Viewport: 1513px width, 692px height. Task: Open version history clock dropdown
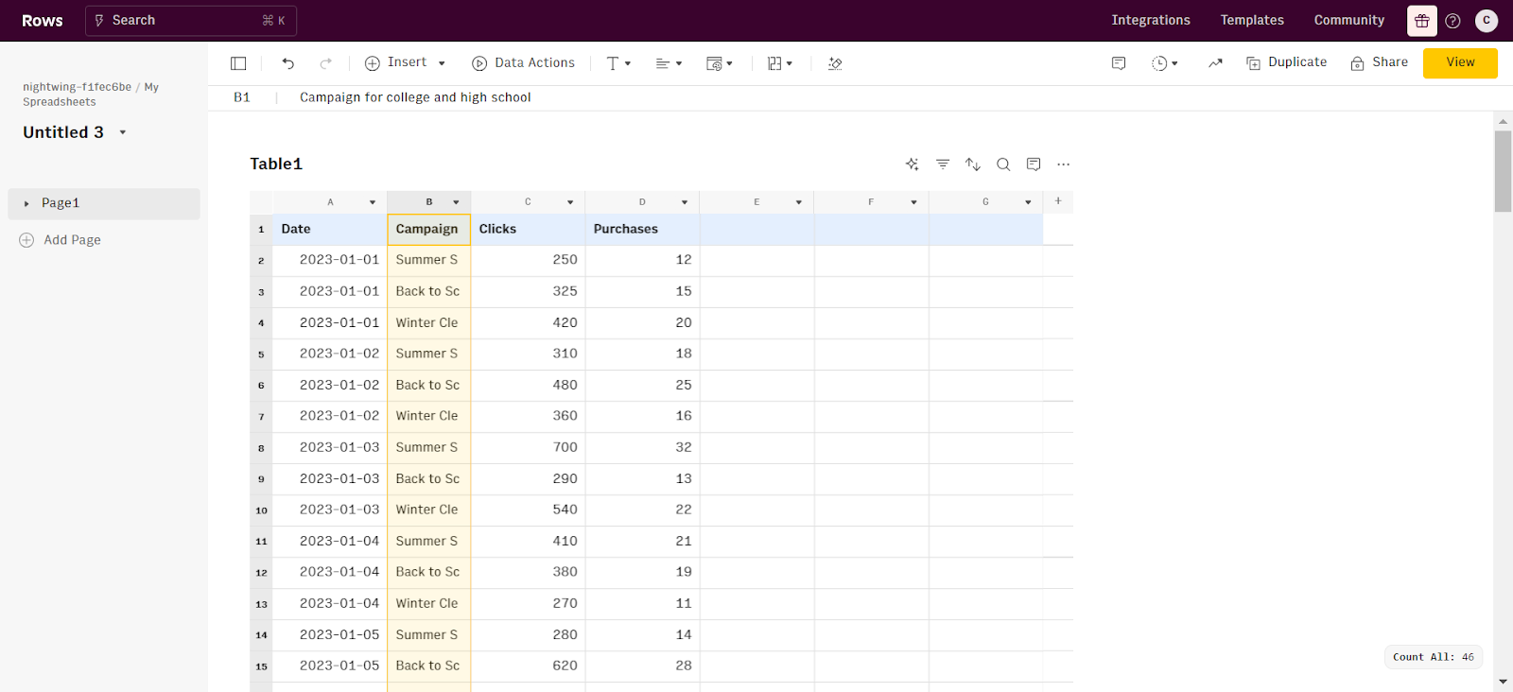[x=1165, y=63]
